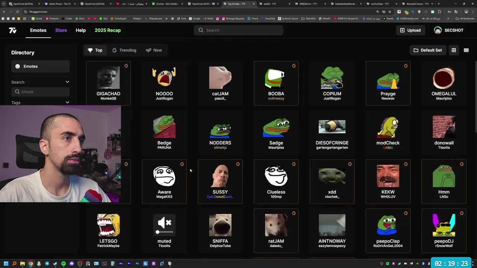Open the ratJAM emote
Screen dimensions: 477x268
pos(276,231)
